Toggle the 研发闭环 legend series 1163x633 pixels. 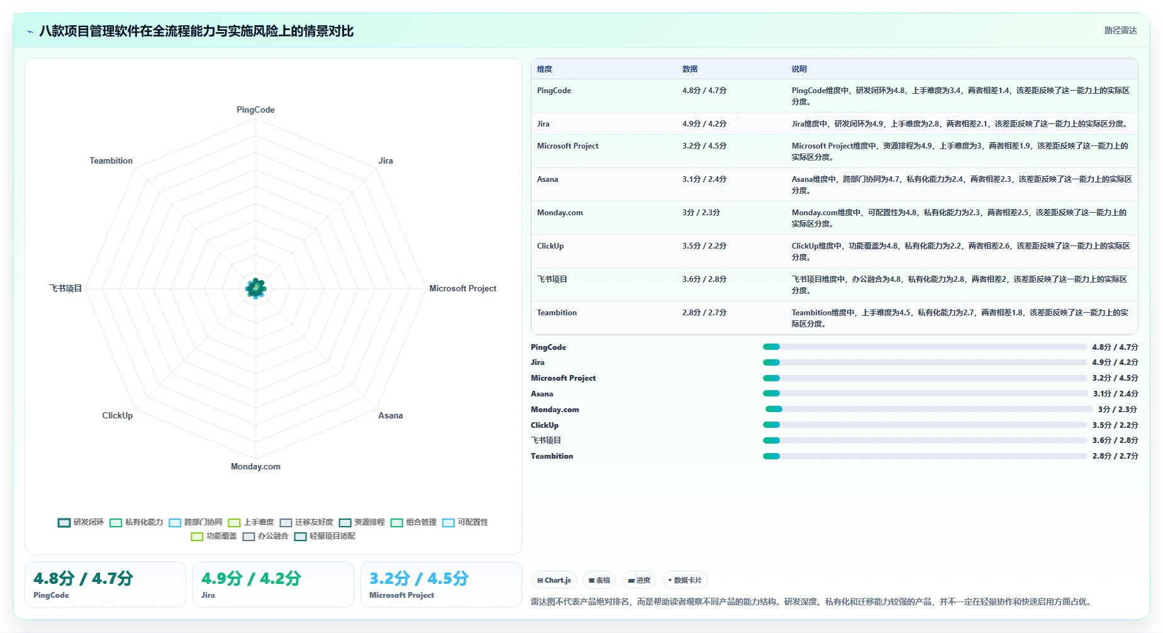click(81, 522)
